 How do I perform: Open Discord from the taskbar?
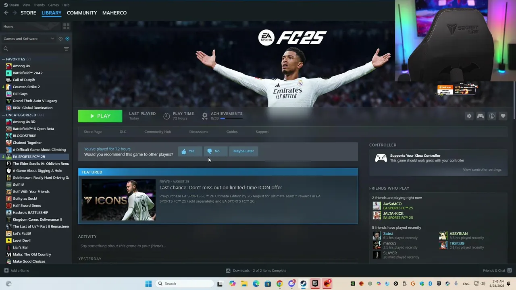(x=291, y=284)
